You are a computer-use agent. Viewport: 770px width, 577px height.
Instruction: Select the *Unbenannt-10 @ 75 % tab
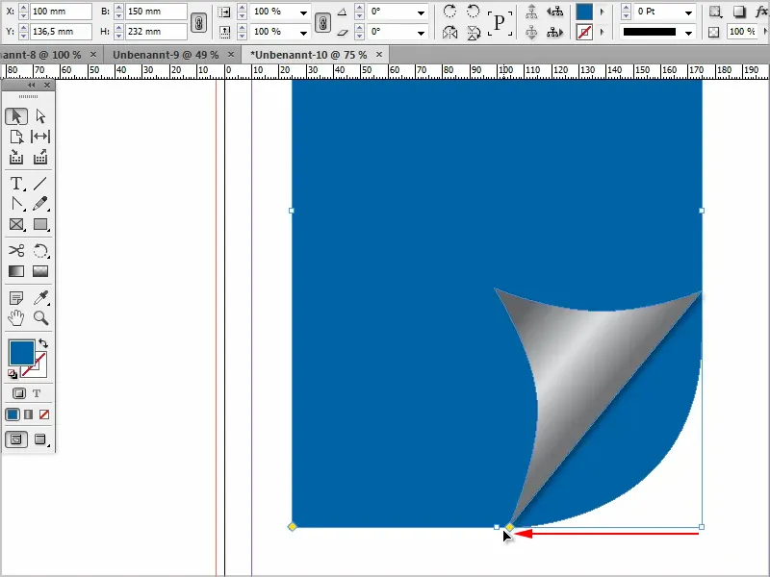[x=308, y=55]
